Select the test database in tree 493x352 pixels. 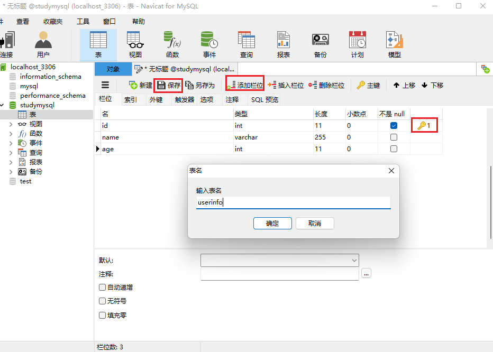click(x=25, y=181)
